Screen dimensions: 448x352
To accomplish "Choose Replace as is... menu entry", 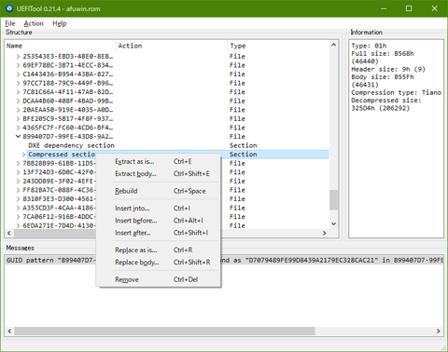I will point(159,250).
